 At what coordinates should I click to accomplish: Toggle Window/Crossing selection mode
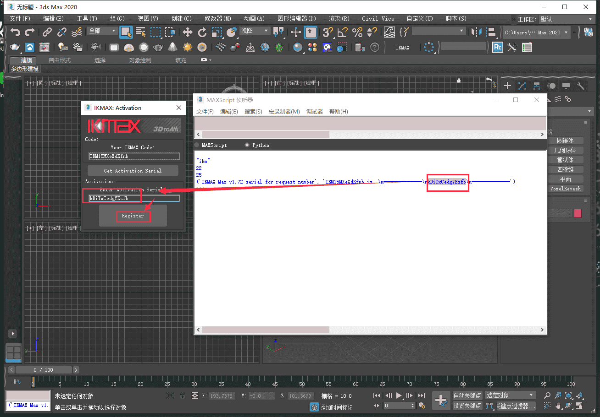(x=170, y=32)
